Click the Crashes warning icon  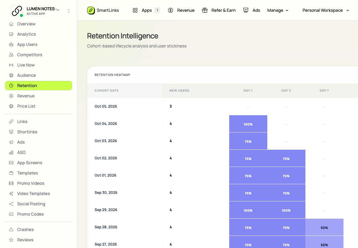[x=11, y=230]
